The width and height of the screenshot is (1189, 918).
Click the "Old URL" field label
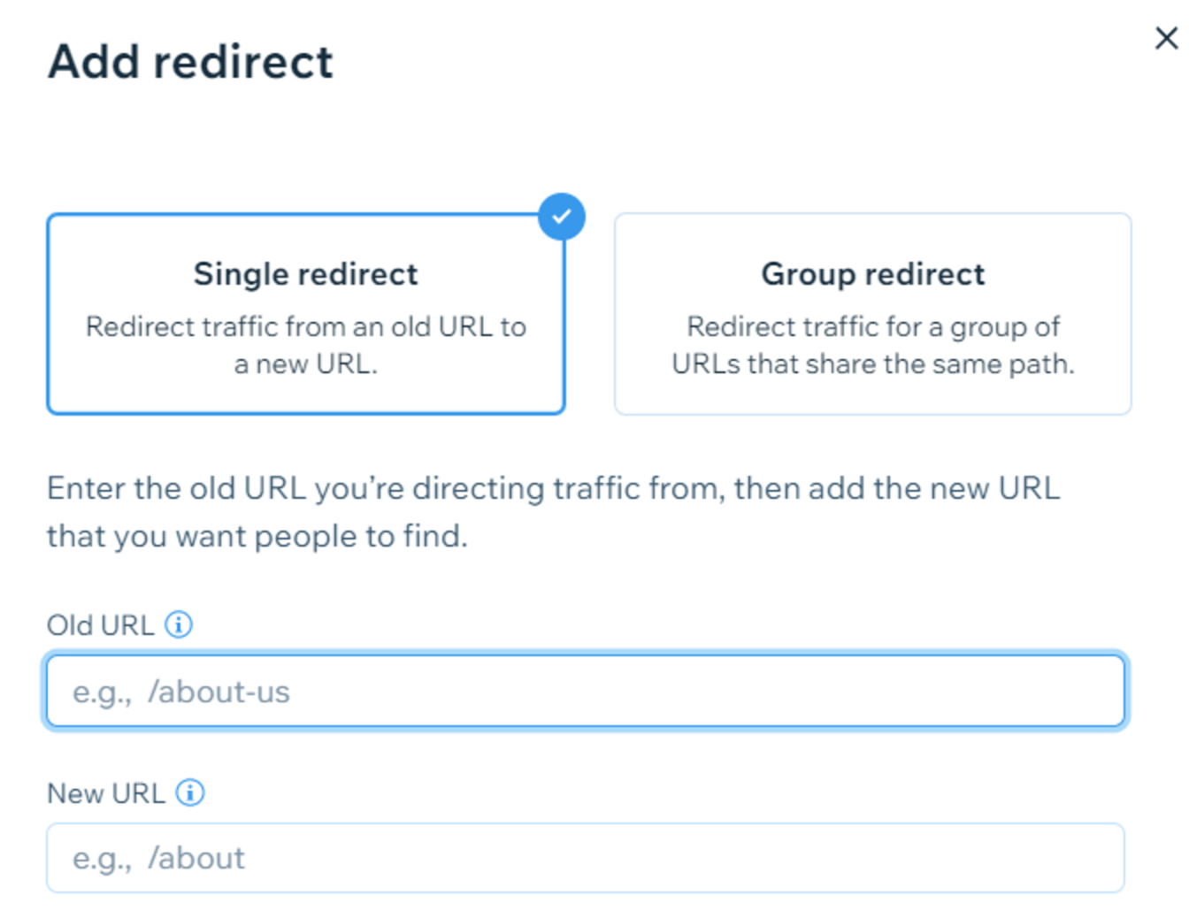[100, 625]
